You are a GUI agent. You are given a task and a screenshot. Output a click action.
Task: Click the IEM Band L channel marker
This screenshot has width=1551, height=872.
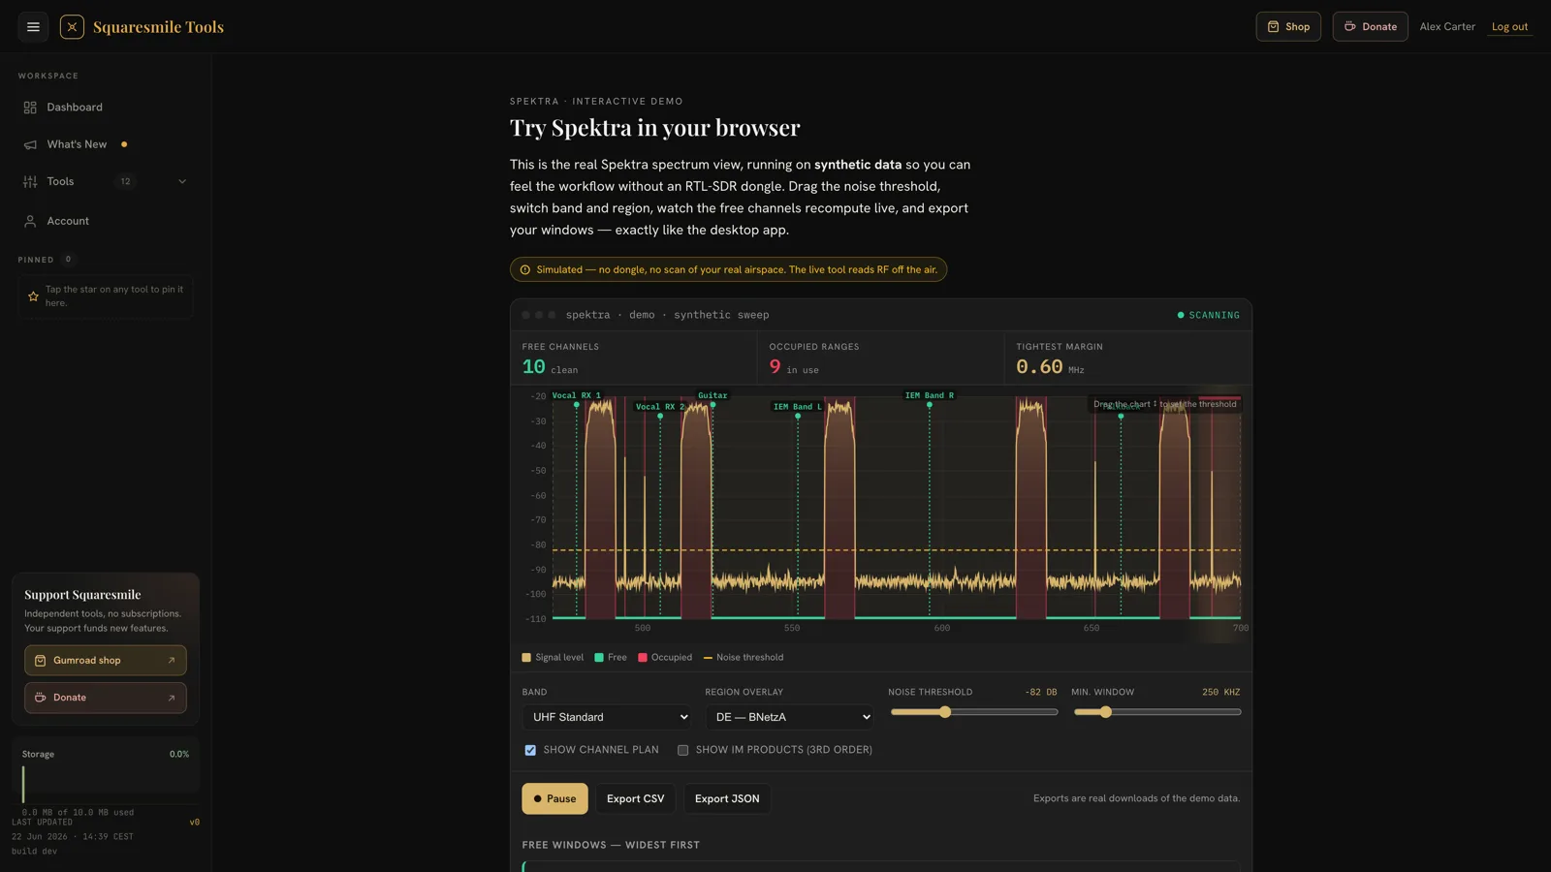798,407
